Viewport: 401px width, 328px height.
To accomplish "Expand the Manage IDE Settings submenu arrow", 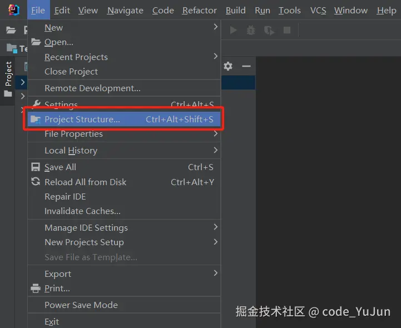I will 216,227.
